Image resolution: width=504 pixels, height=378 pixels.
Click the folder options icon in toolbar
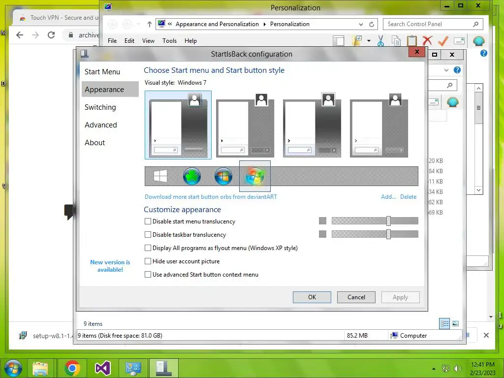[x=358, y=41]
